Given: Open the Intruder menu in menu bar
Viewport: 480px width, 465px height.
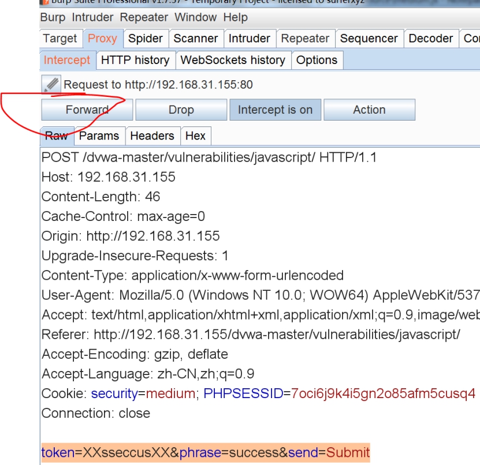Looking at the screenshot, I should (92, 17).
